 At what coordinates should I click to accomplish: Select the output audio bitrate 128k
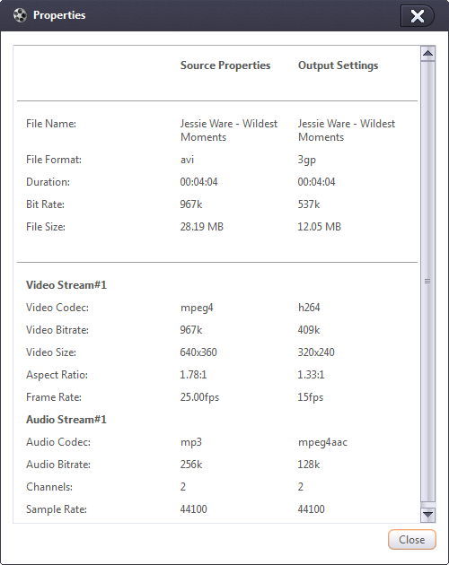(309, 465)
